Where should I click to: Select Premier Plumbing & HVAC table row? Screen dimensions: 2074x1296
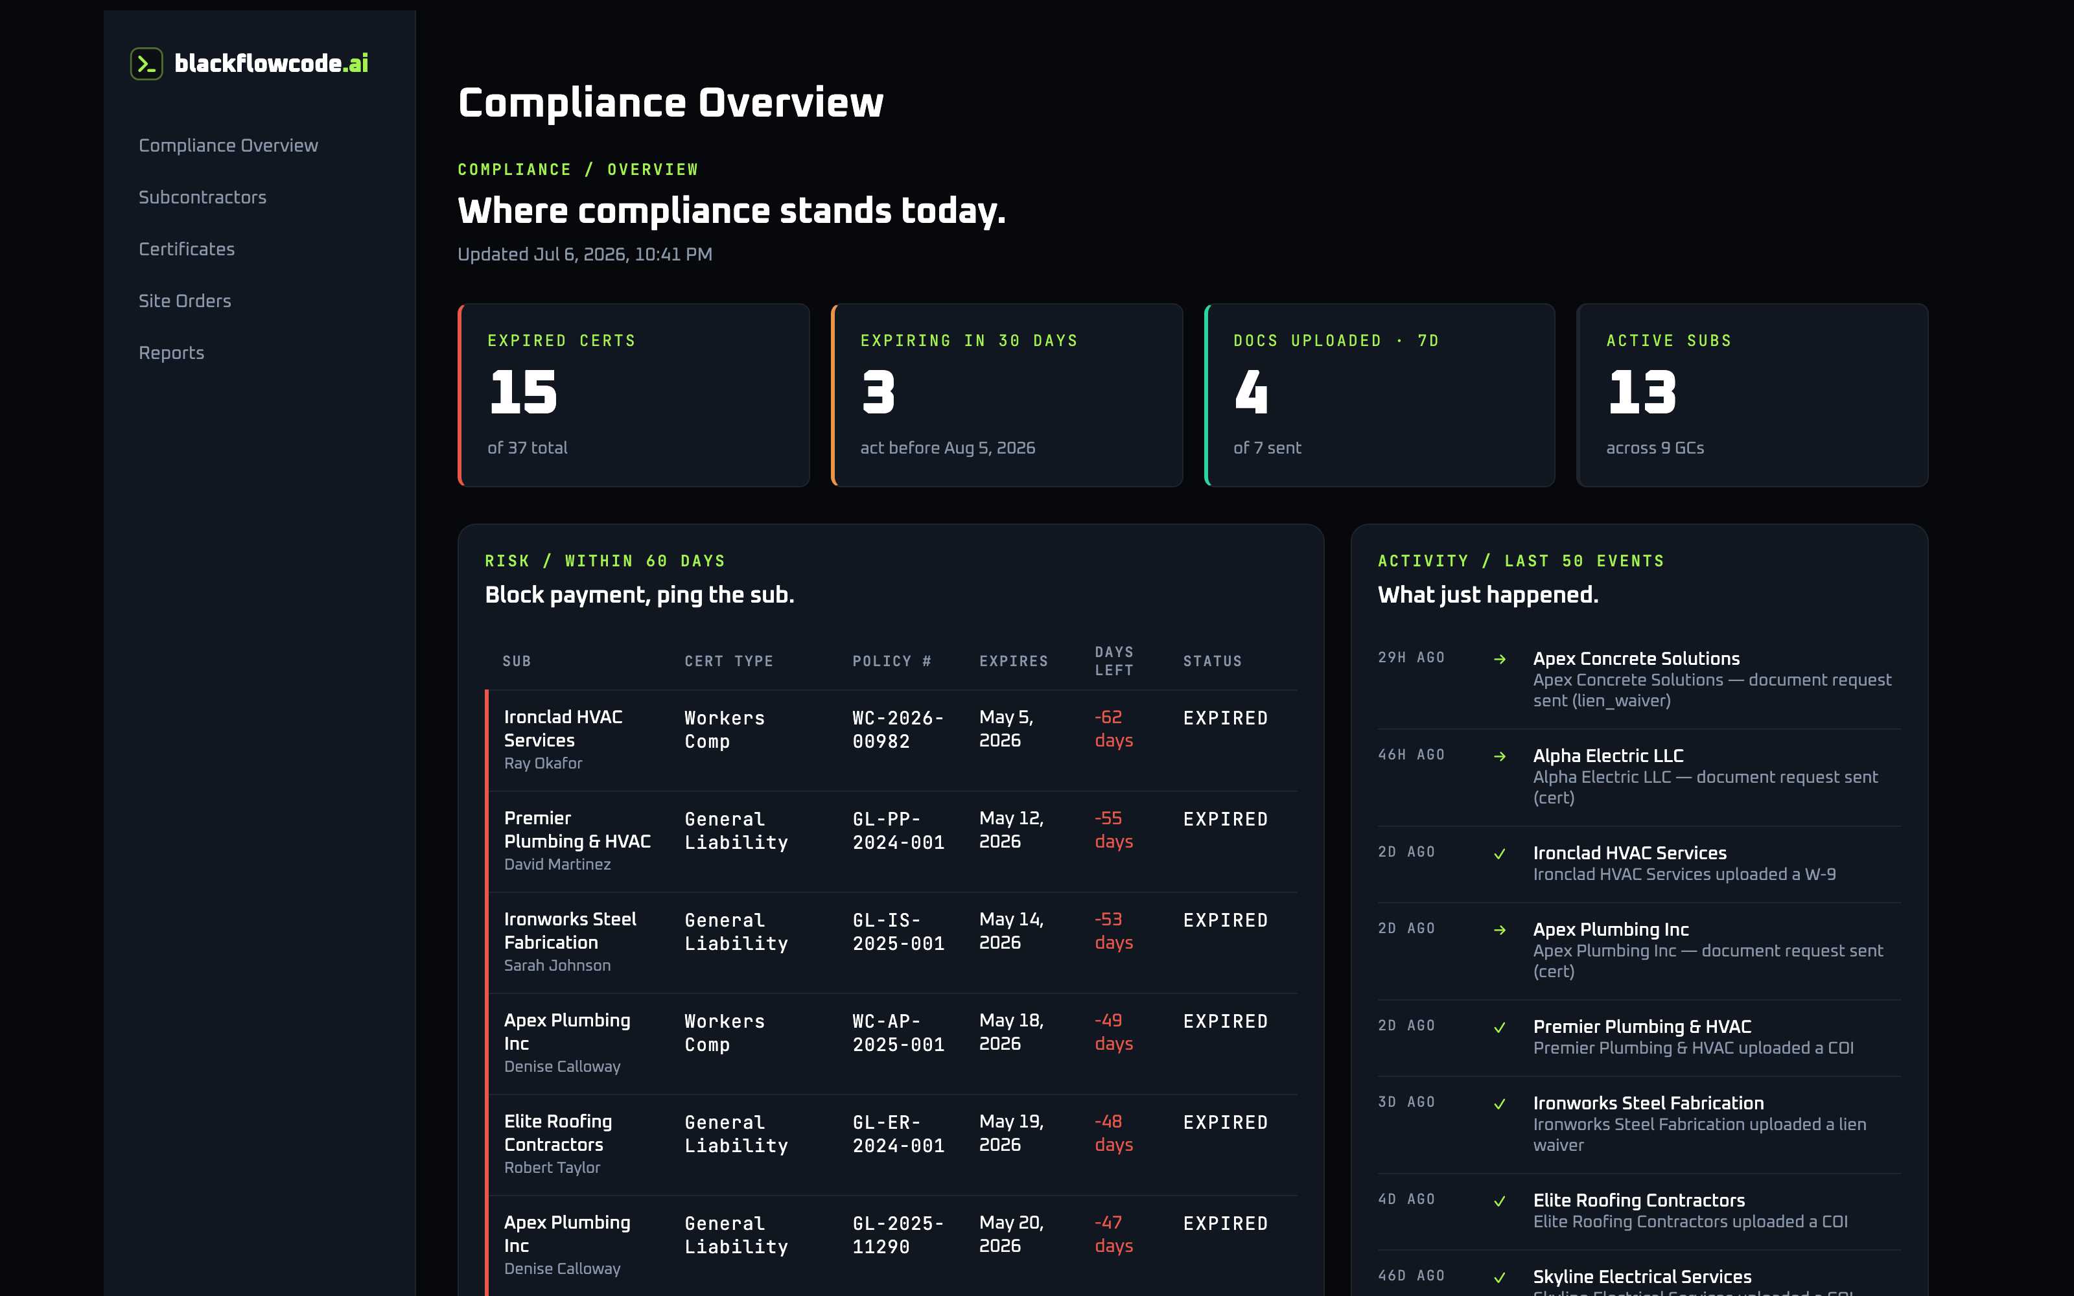point(892,842)
